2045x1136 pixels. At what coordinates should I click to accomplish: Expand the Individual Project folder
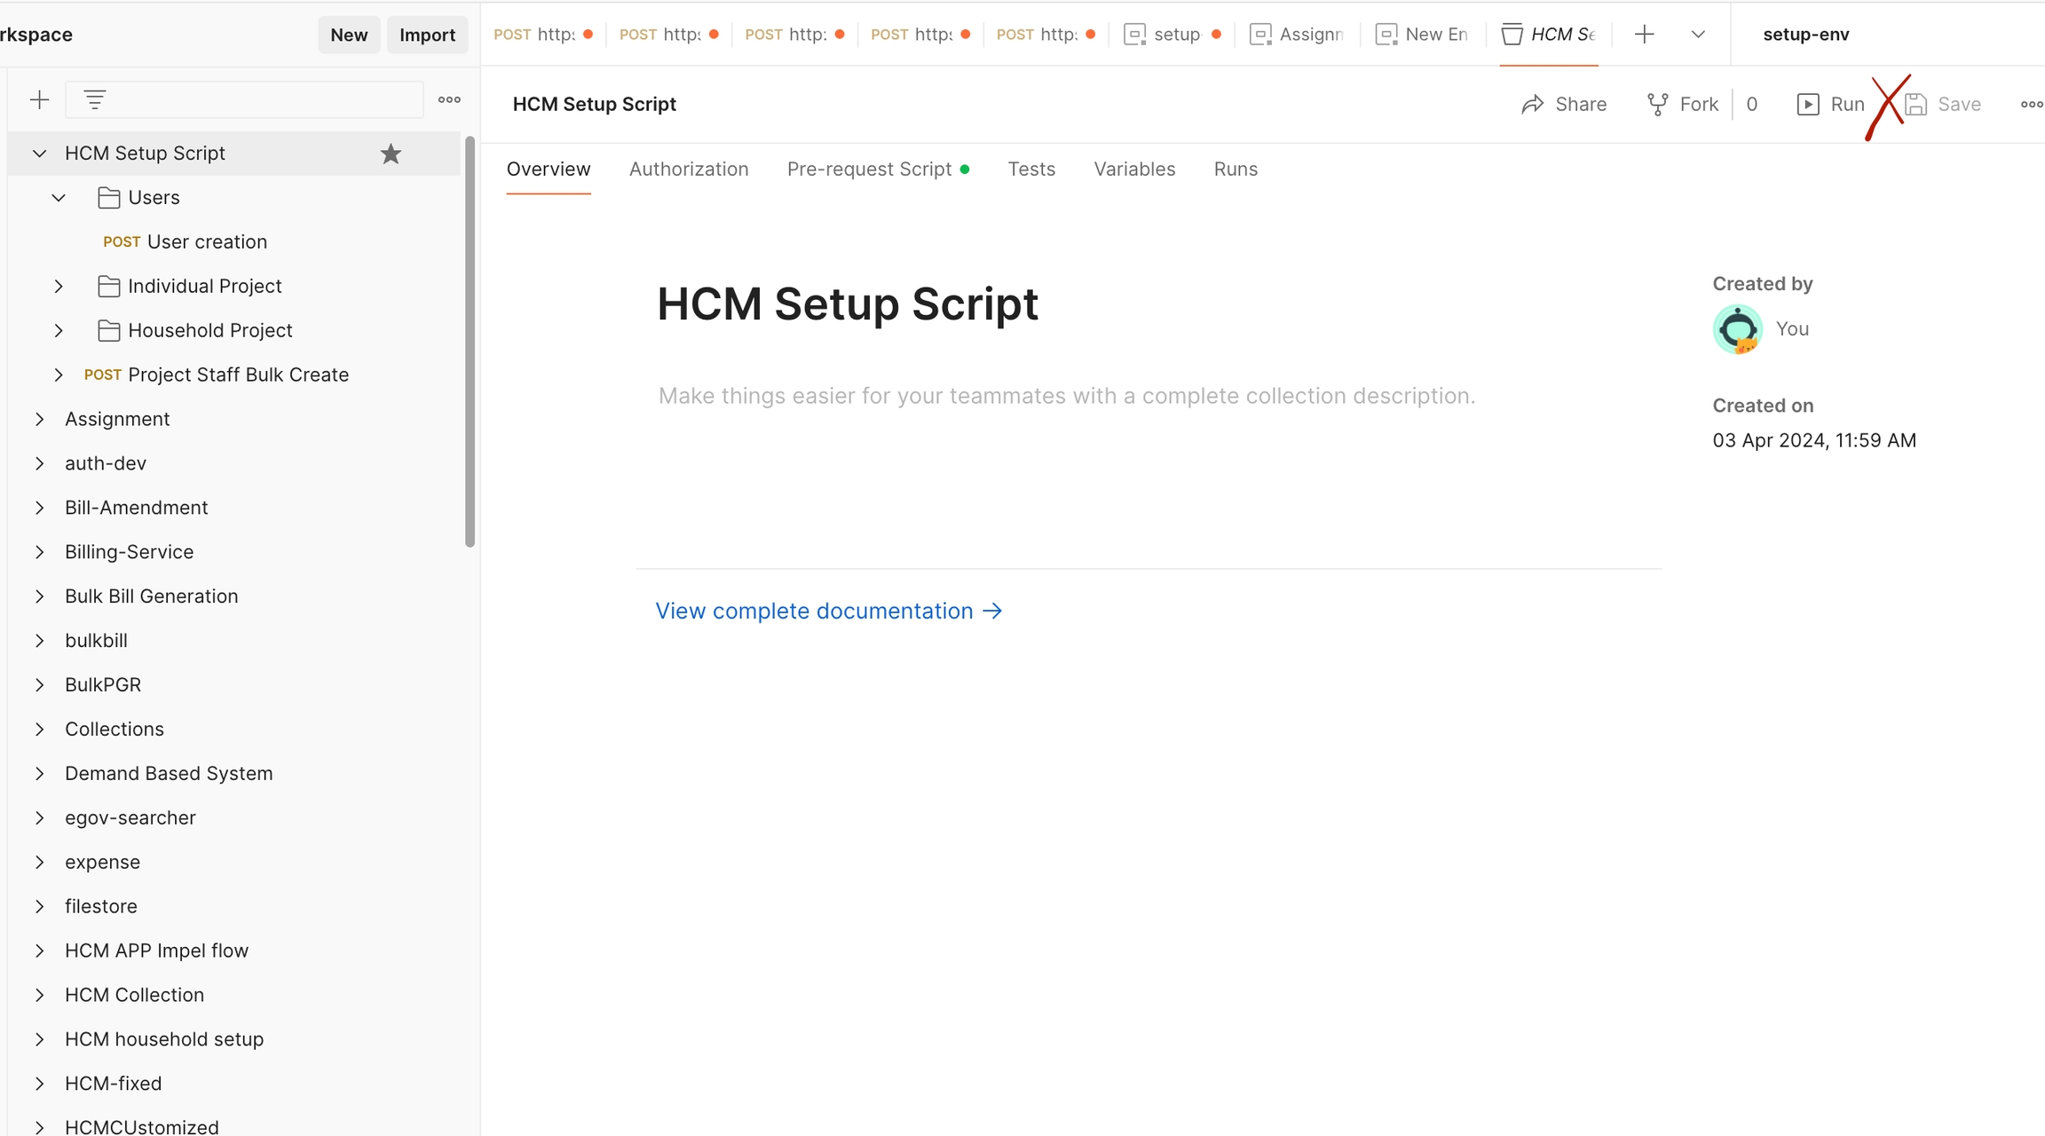click(59, 287)
